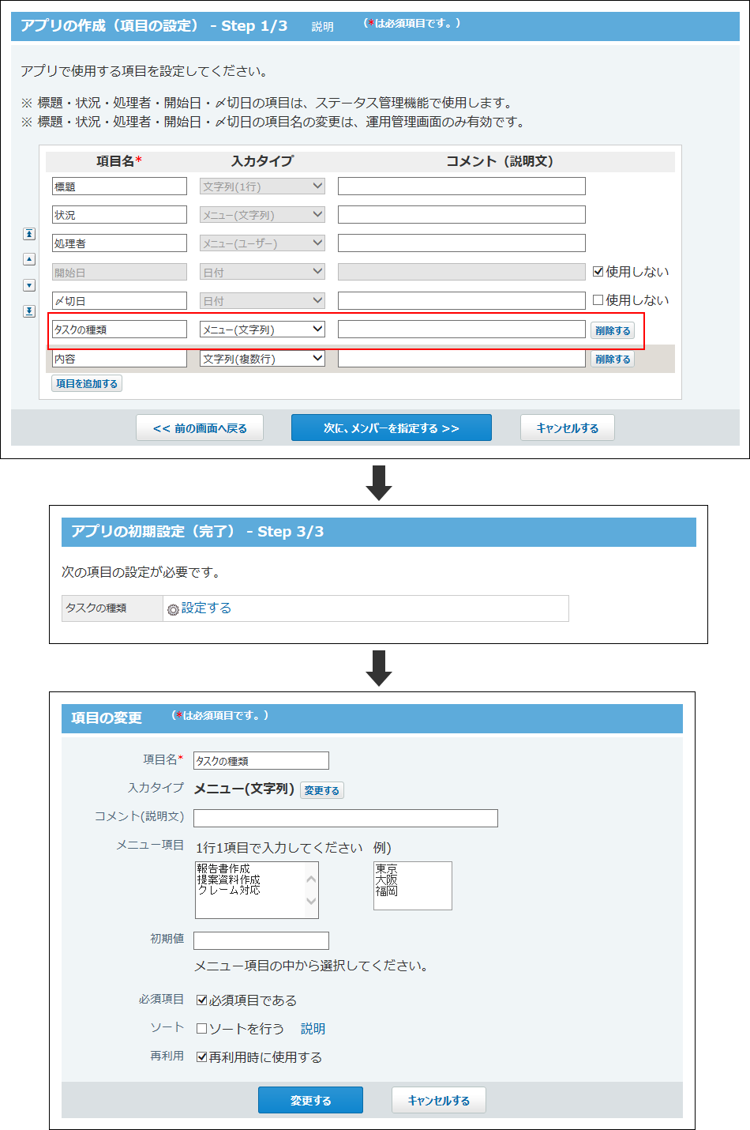The width and height of the screenshot is (750, 1130).
Task: Click the 項目名 field in 項目の変更 form
Action: tap(261, 760)
